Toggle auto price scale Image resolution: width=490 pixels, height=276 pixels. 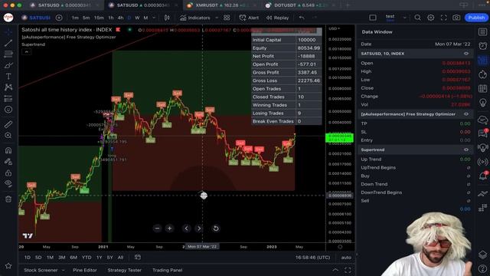346,258
